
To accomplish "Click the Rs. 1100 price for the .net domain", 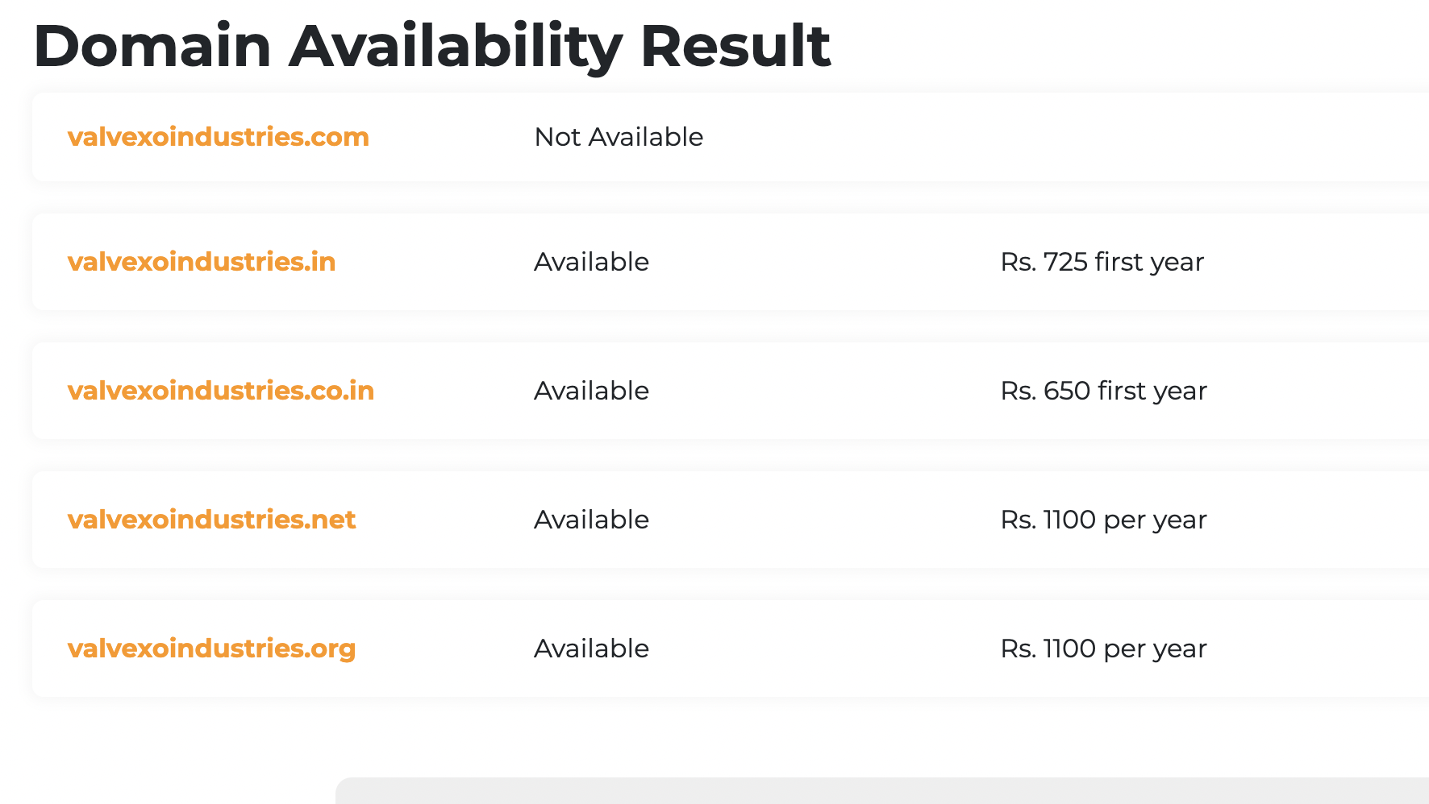I will point(1103,520).
